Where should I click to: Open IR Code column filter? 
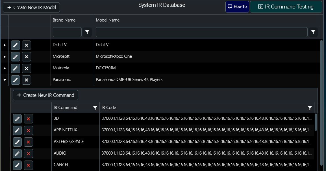coord(310,108)
